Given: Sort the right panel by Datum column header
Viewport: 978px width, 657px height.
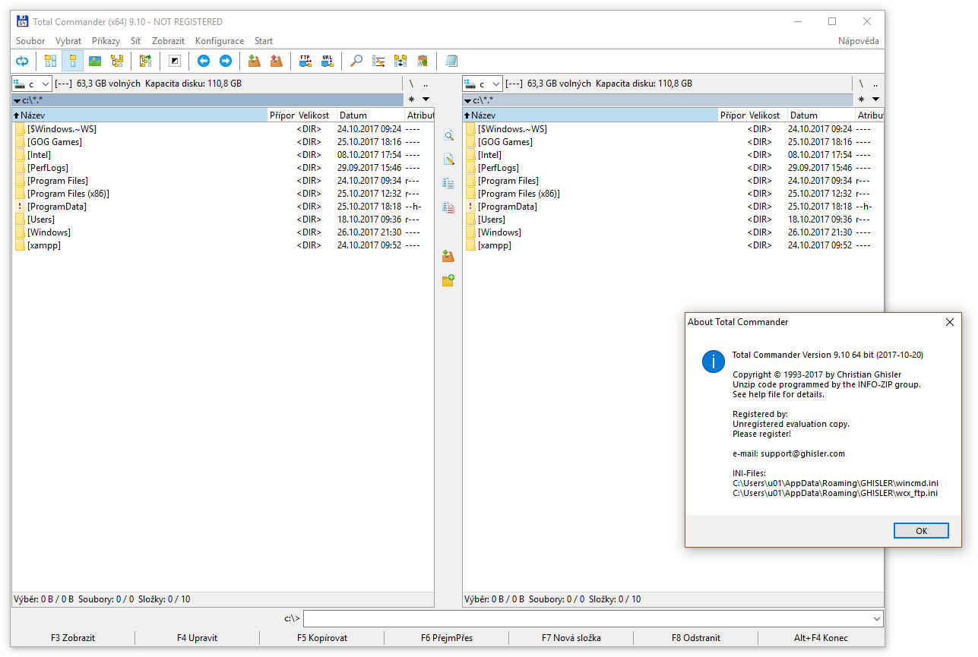Looking at the screenshot, I should (821, 115).
